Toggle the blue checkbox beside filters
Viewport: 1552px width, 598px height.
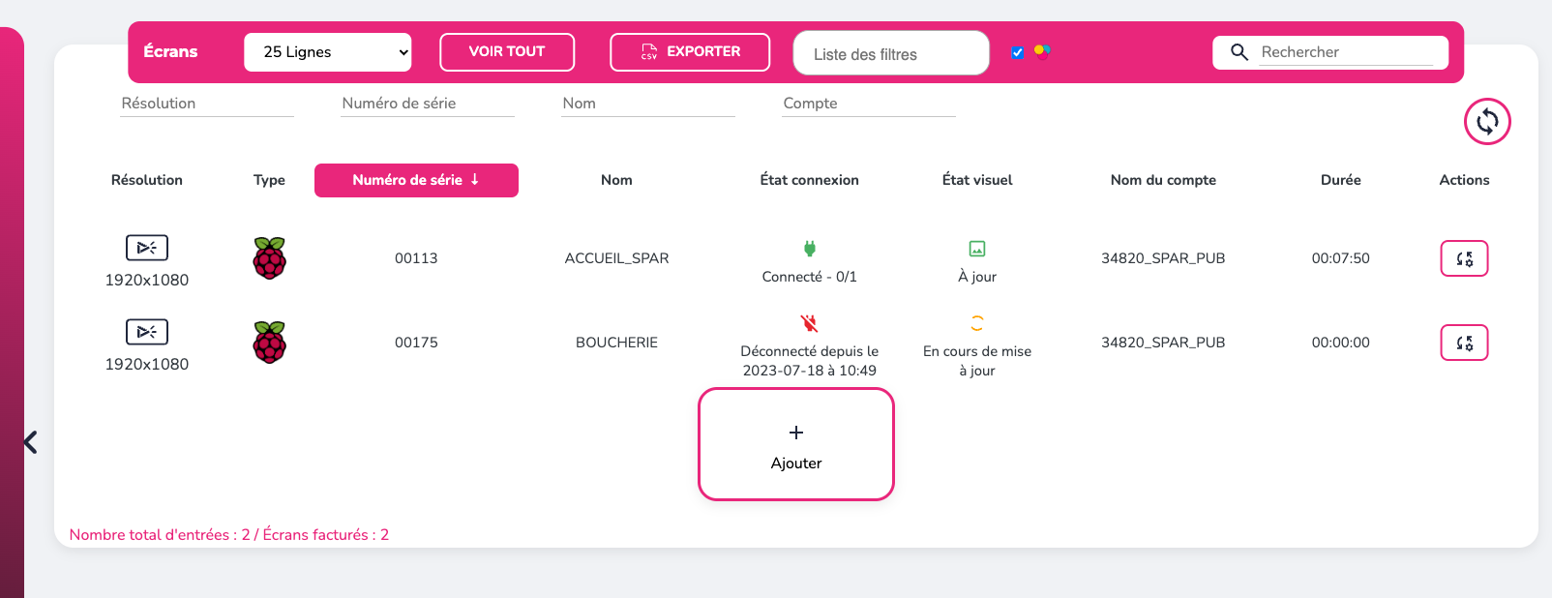pos(1017,52)
